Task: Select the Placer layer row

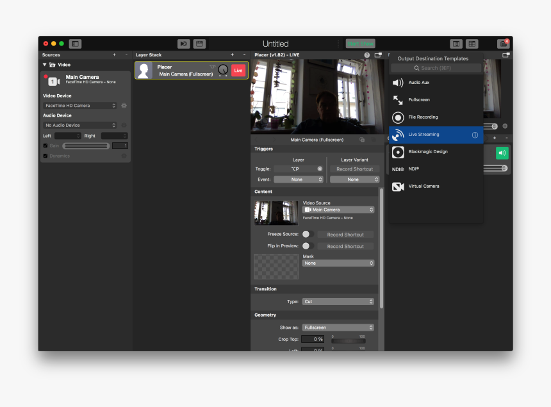Action: coord(192,71)
